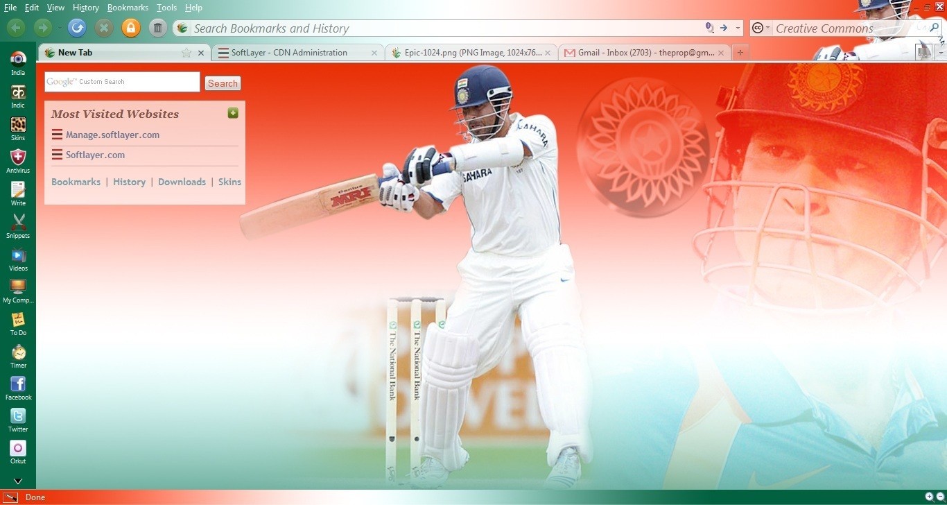Screen dimensions: 947x505
Task: Click the Search button beside Google search
Action: click(x=223, y=83)
